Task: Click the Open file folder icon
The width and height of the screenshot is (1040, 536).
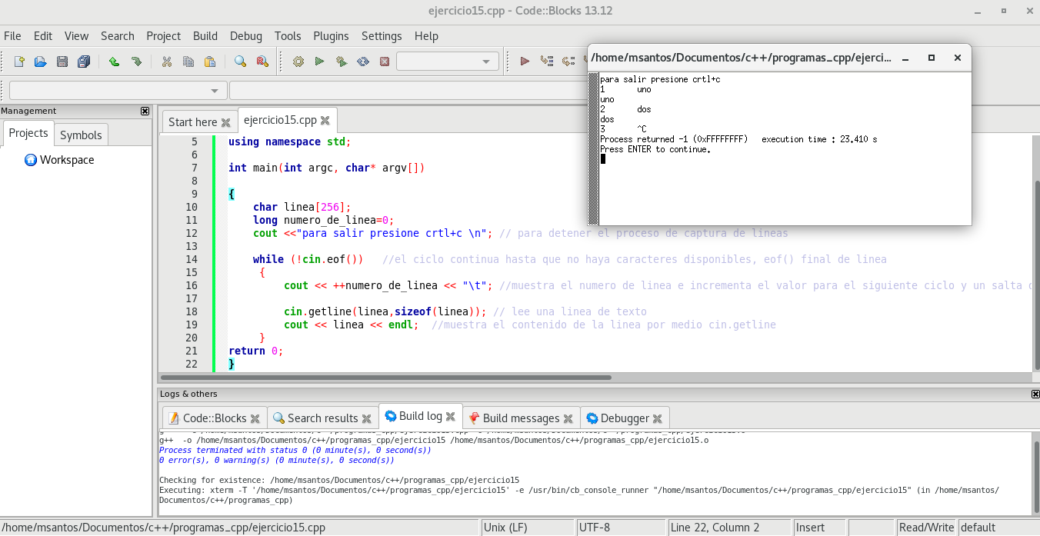Action: click(41, 62)
